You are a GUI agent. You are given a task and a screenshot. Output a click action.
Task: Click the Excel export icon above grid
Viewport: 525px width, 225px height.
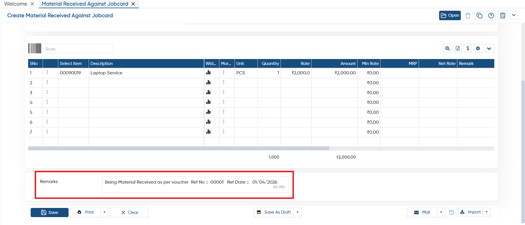(458, 49)
